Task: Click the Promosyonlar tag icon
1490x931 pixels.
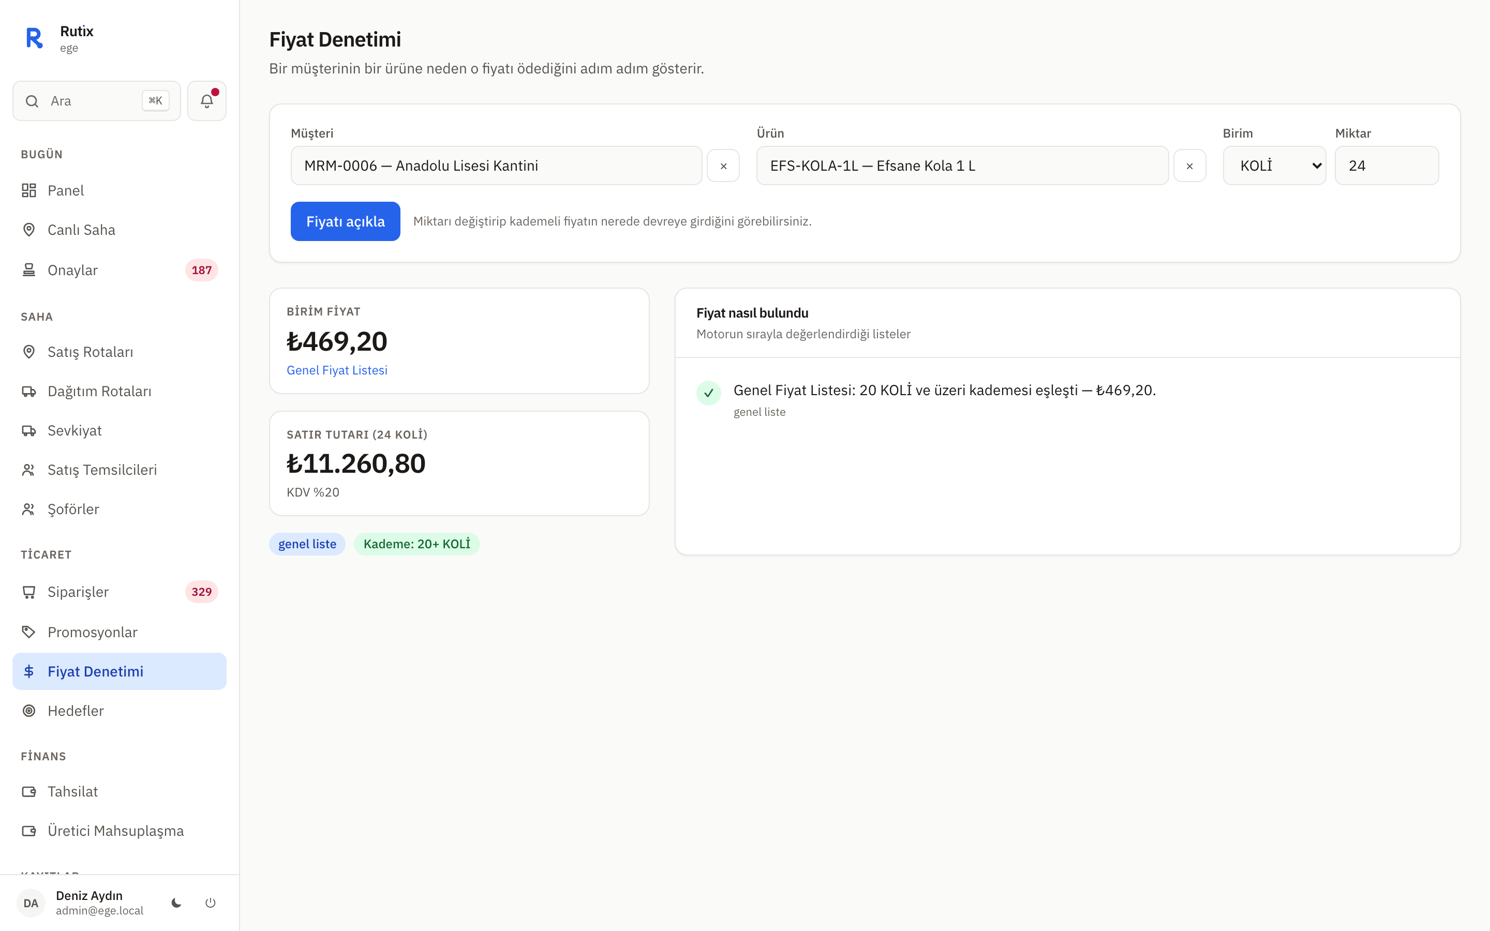Action: (29, 632)
